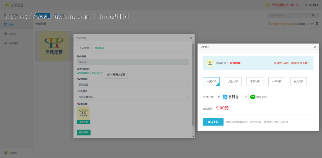Click the power icon beside 退出登录
322x158 pixels.
click(x=306, y=5)
